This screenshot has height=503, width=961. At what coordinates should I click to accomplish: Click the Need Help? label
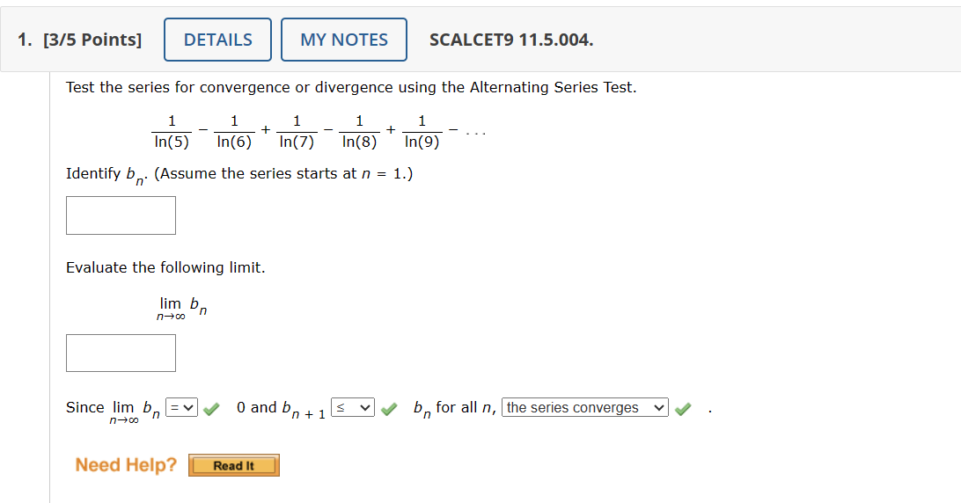click(x=126, y=465)
